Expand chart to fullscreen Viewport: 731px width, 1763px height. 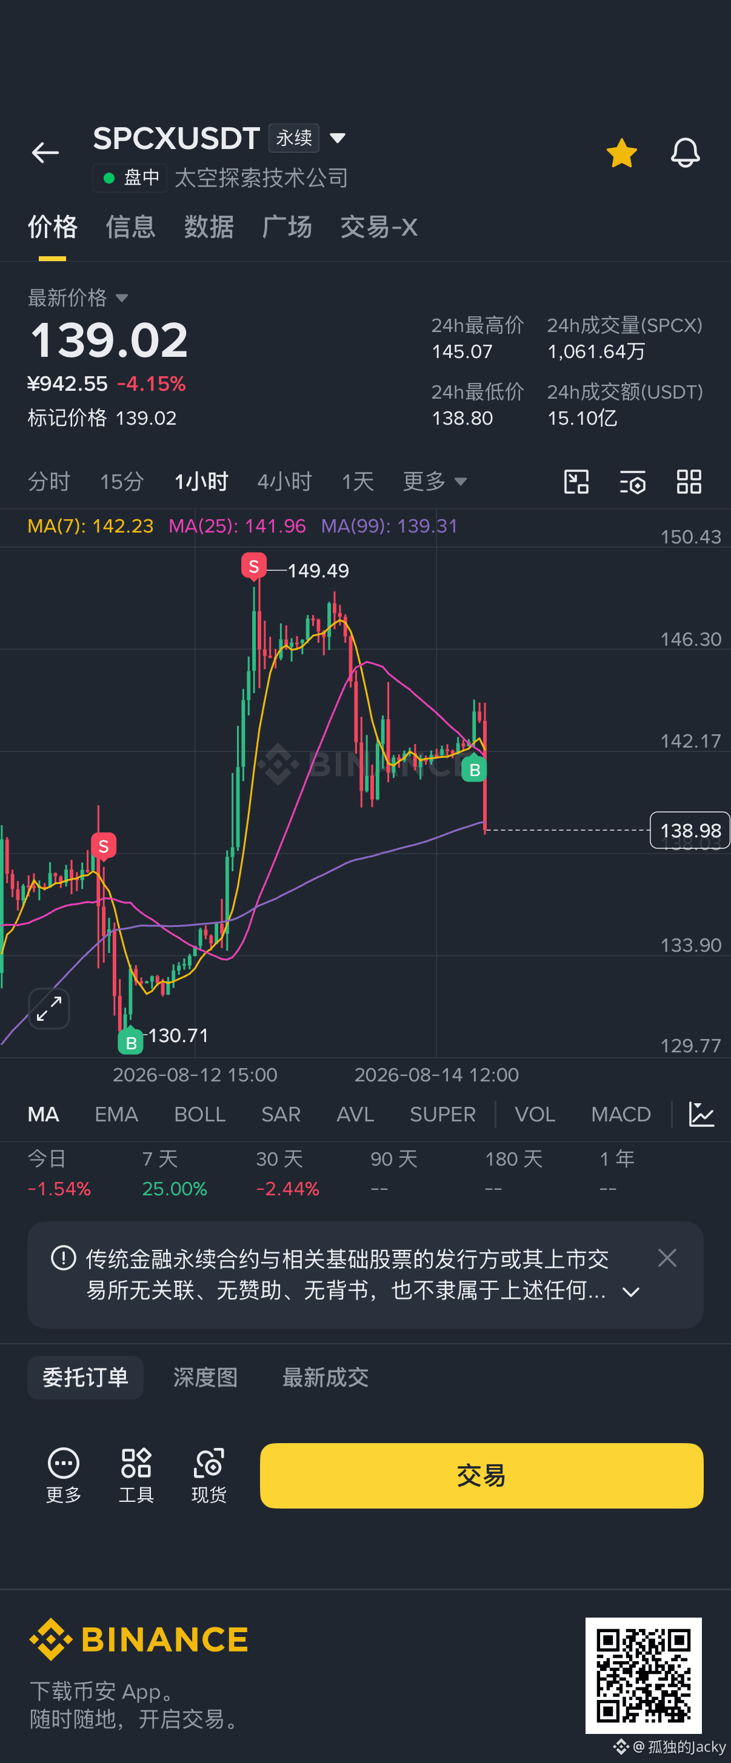pos(49,1009)
